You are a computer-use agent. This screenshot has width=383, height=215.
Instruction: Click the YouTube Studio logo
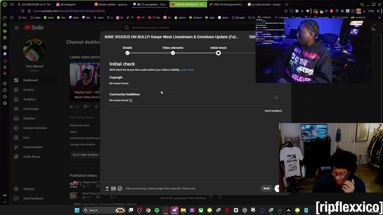34,27
